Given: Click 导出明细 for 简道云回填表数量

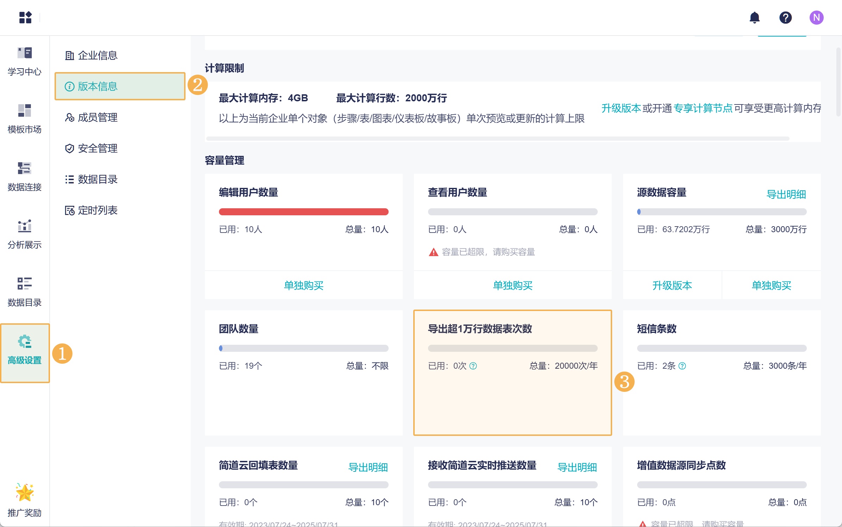Looking at the screenshot, I should point(368,467).
